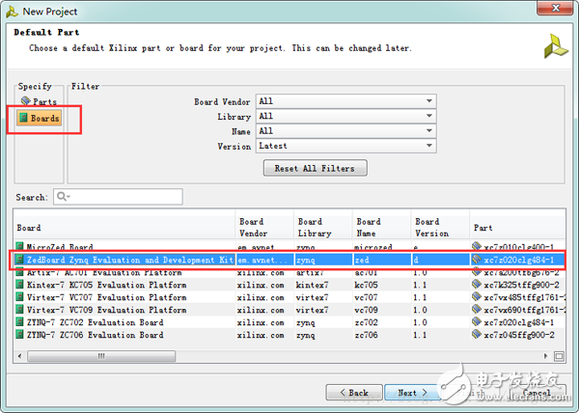Go back with the Back button
The height and width of the screenshot is (413, 579).
point(352,393)
